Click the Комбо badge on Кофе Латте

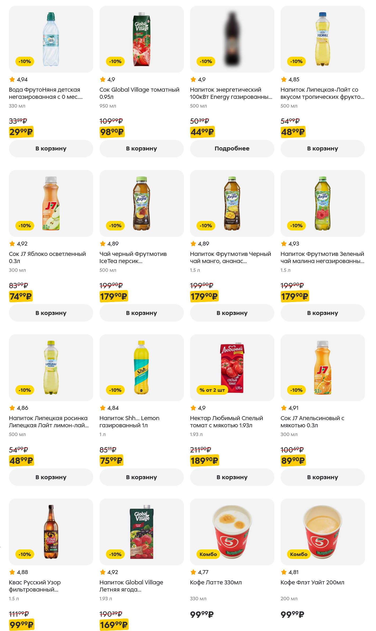click(208, 554)
